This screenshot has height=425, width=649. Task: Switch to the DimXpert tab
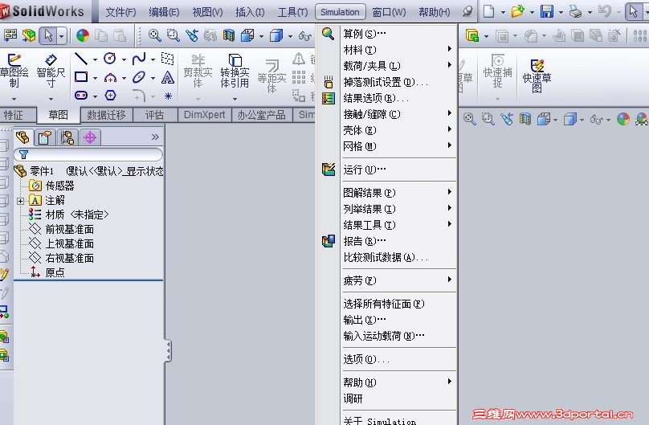pos(205,115)
